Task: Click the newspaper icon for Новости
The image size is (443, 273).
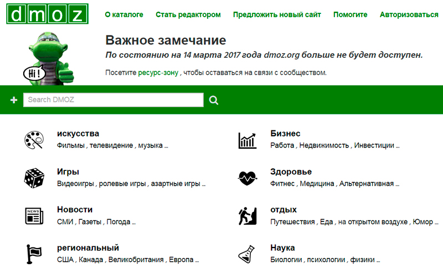Action: point(34,216)
